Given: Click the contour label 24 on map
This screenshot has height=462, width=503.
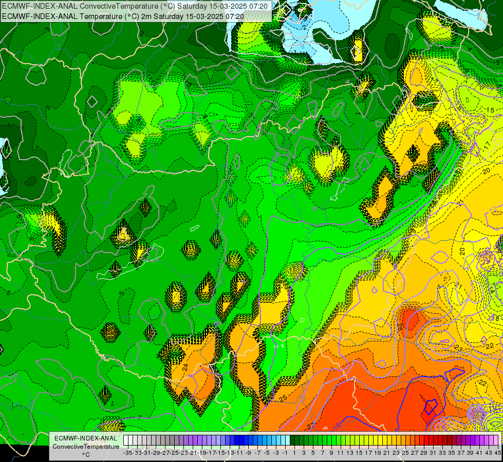Looking at the screenshot, I should click(185, 367).
